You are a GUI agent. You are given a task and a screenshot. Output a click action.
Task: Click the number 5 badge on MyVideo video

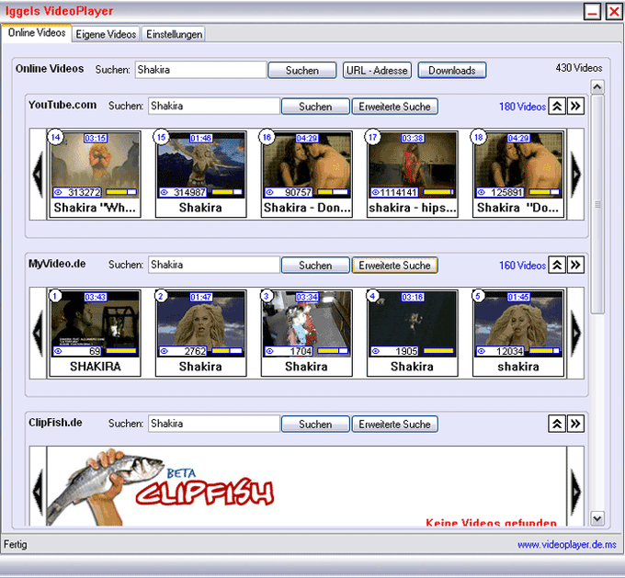pyautogui.click(x=478, y=296)
